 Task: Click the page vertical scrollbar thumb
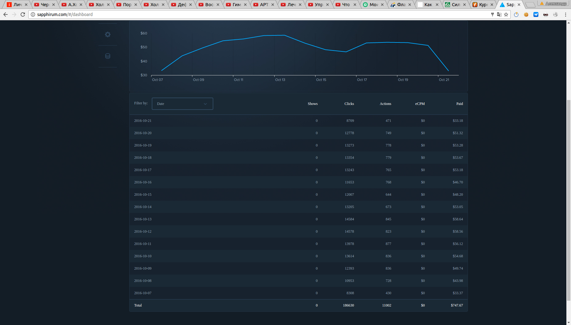(569, 200)
